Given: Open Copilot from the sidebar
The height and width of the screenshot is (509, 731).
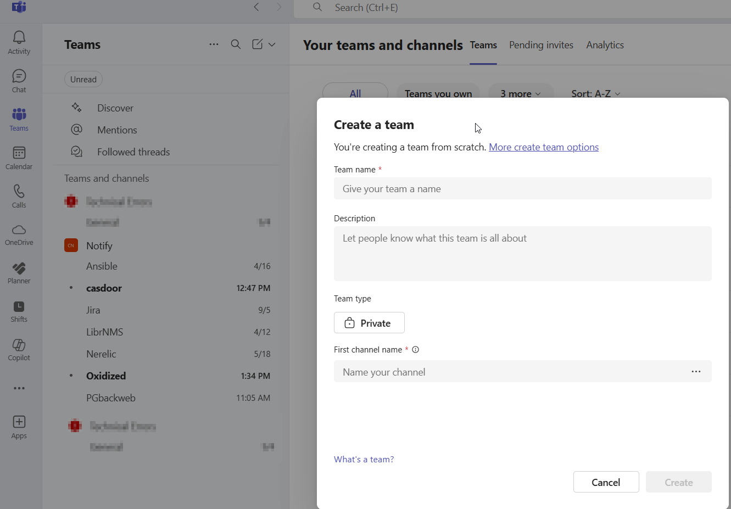Looking at the screenshot, I should 19,349.
